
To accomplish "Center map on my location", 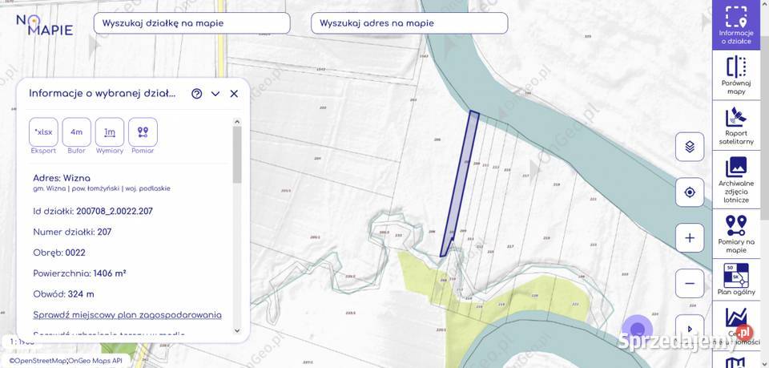I will coord(690,192).
